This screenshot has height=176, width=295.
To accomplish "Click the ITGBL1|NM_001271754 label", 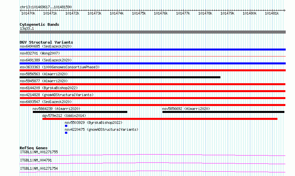I will click(39, 168).
